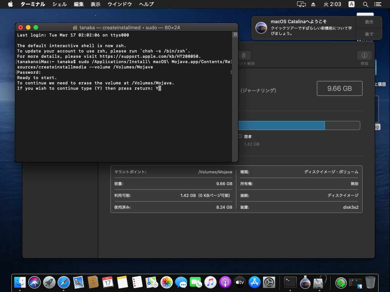Open Safari compass icon in Dock
Image resolution: width=390 pixels, height=292 pixels.
(64, 282)
